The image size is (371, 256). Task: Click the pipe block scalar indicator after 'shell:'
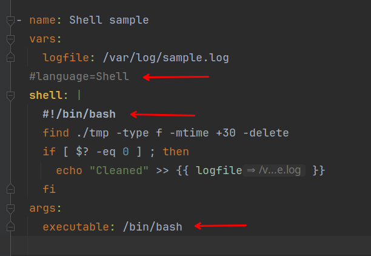(x=79, y=95)
